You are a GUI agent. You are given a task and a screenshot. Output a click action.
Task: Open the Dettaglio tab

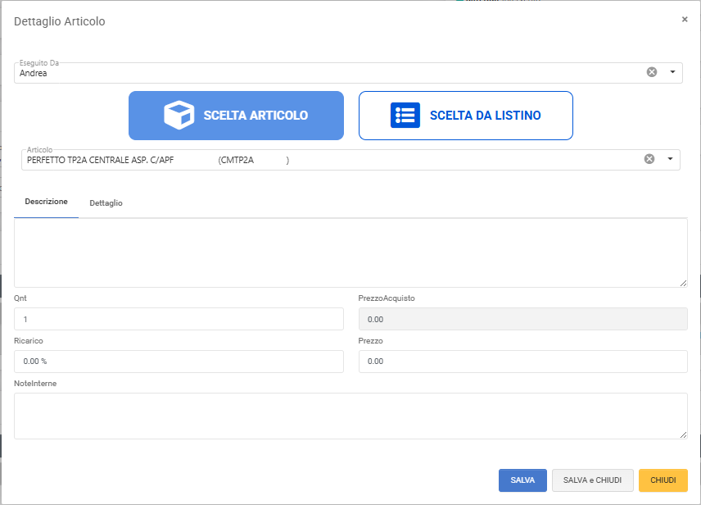point(106,203)
